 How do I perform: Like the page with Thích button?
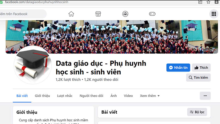[201, 67]
